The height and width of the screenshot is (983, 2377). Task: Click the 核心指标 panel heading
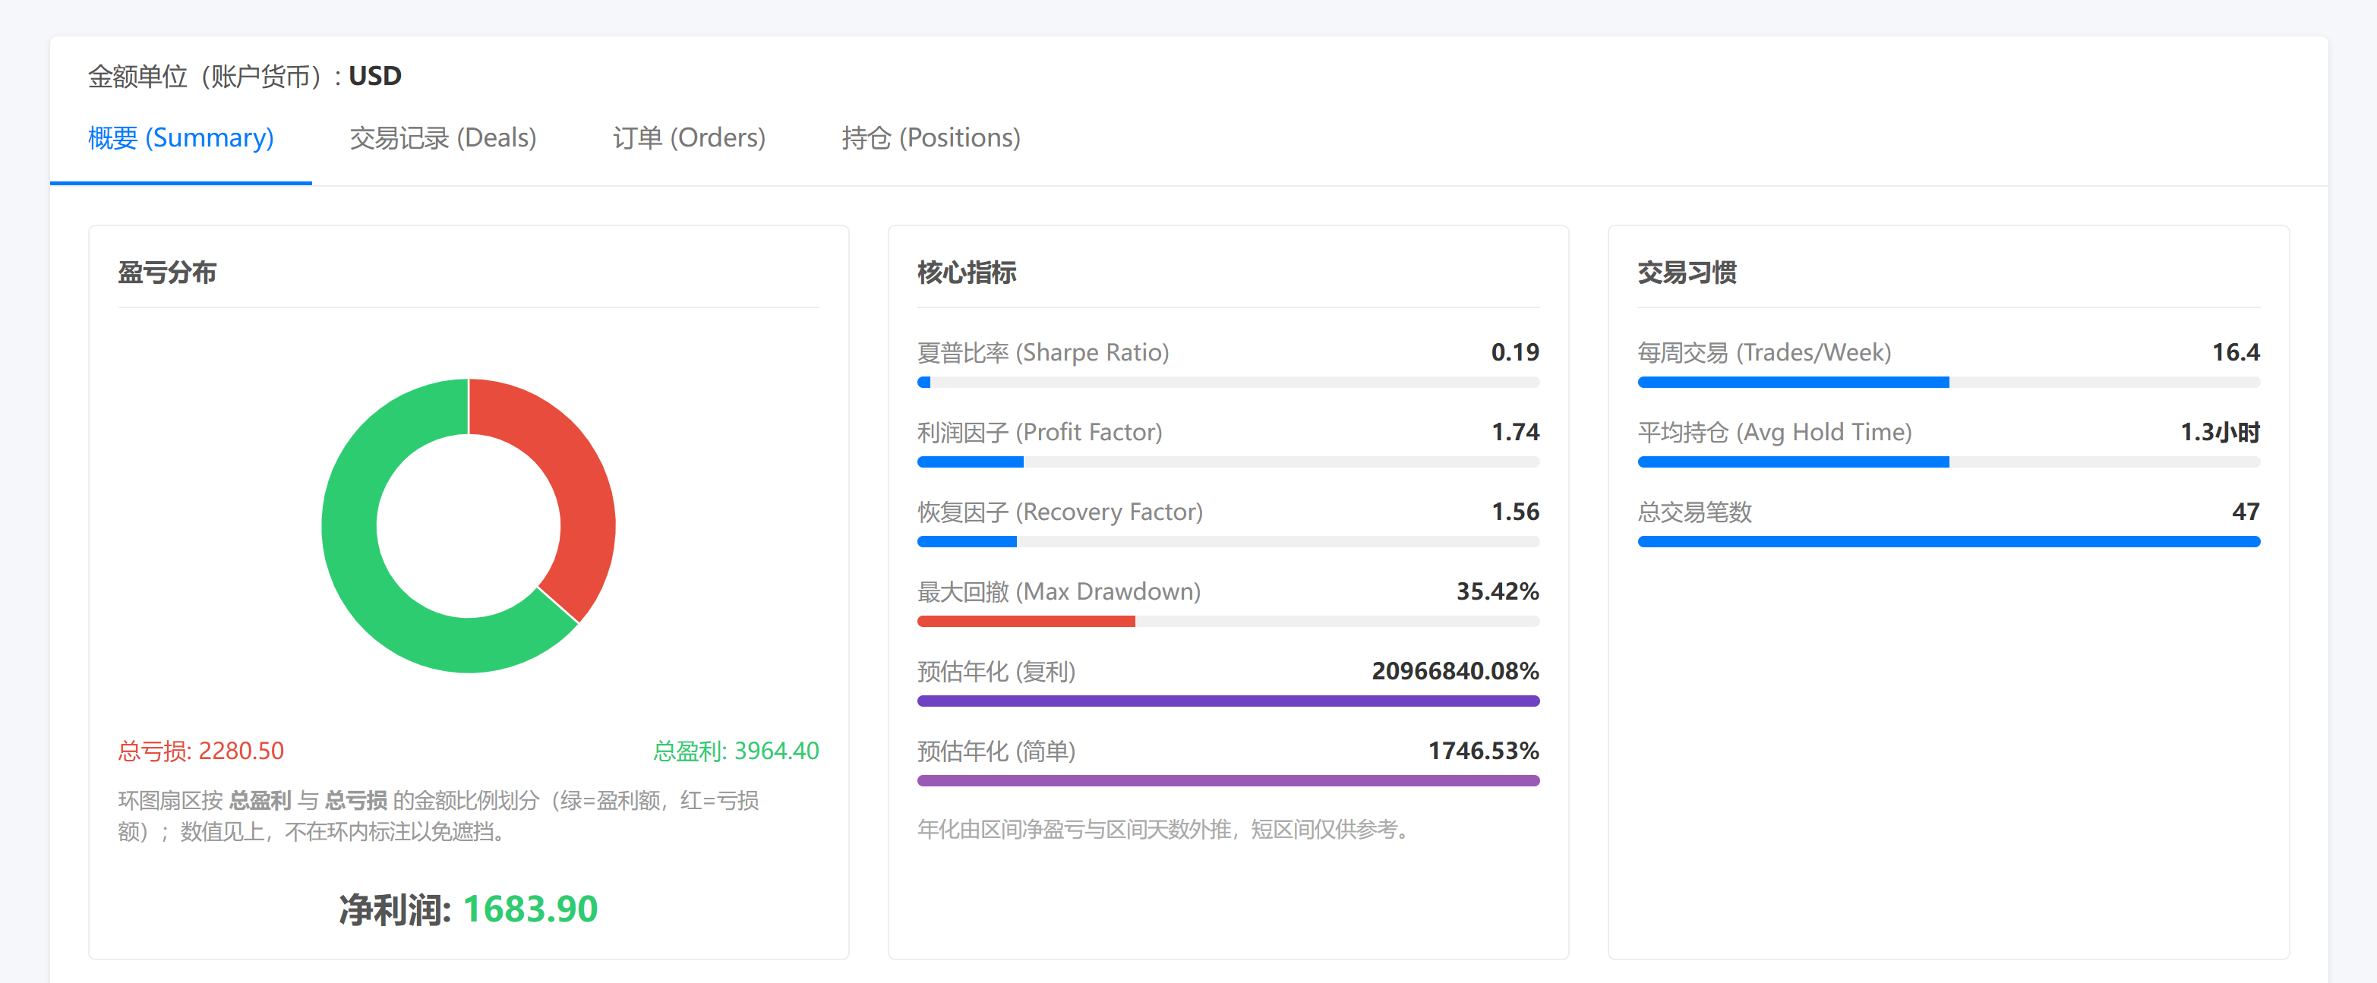click(x=966, y=273)
